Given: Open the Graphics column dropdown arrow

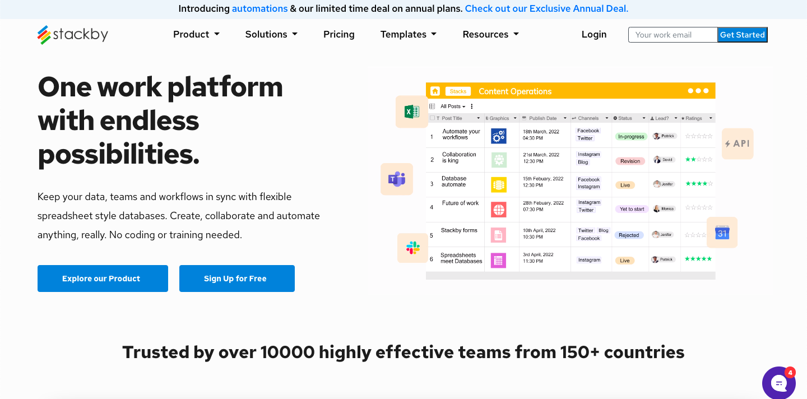Looking at the screenshot, I should (514, 118).
